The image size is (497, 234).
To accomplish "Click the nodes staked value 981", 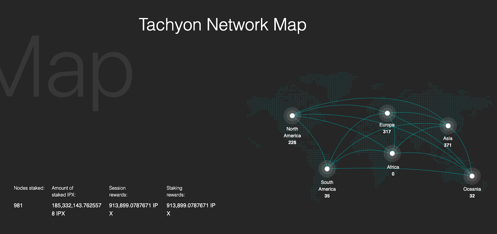I will pos(18,205).
